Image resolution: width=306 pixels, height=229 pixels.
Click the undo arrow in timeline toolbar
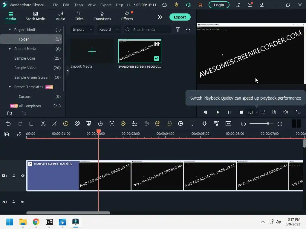click(8, 123)
